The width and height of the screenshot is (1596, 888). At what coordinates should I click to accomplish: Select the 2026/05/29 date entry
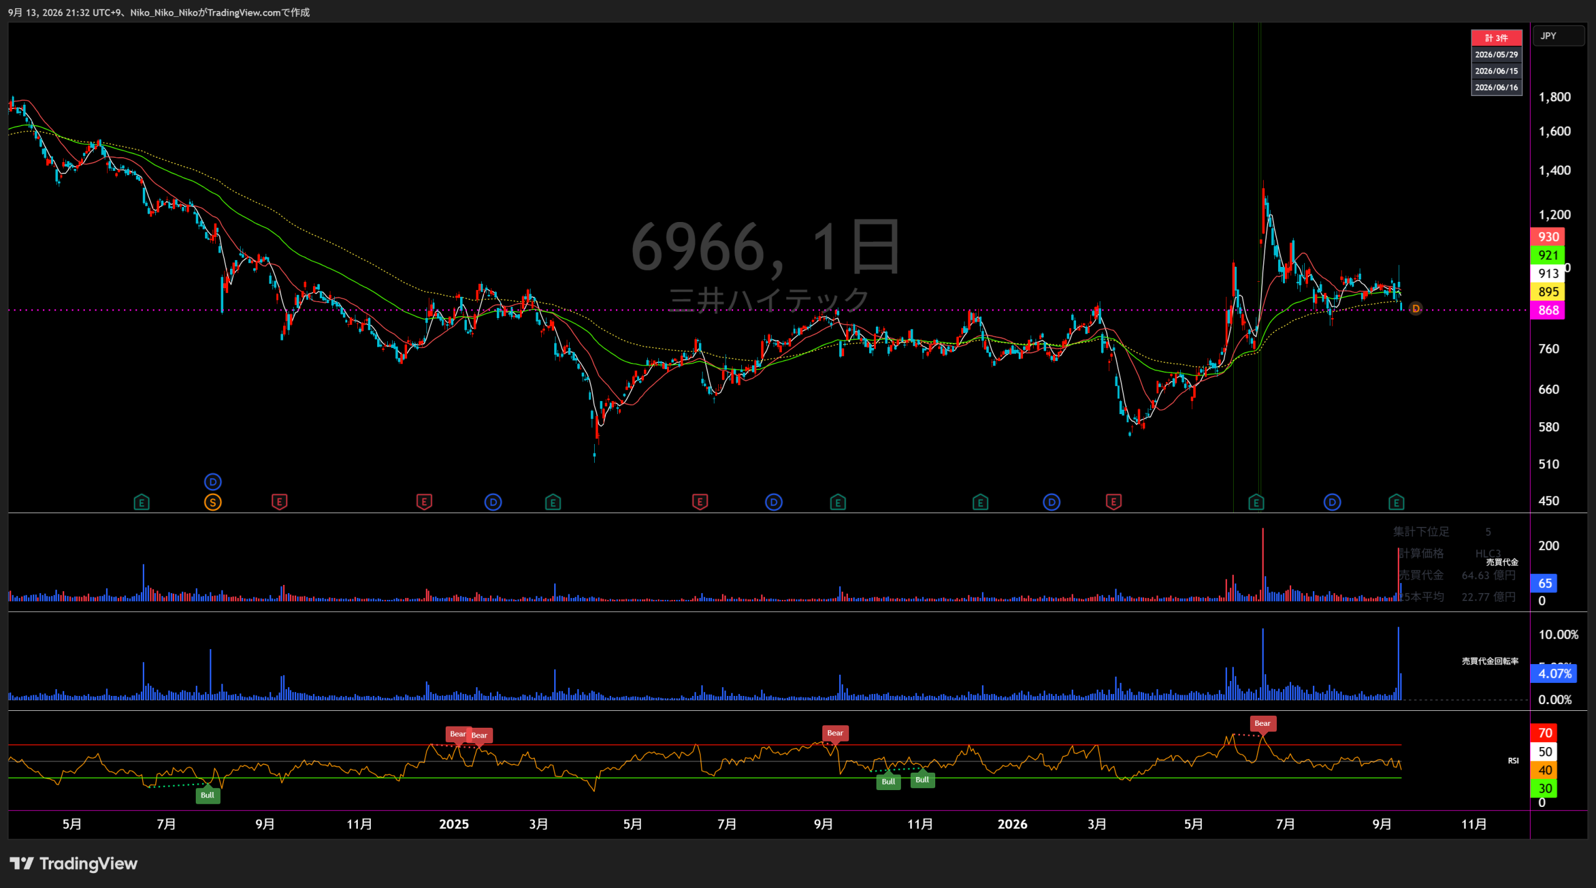(x=1496, y=55)
